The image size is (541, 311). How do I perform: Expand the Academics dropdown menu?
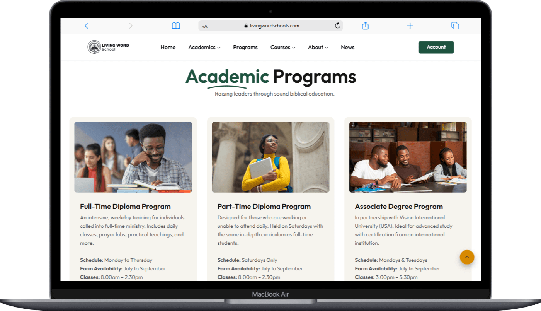point(204,47)
